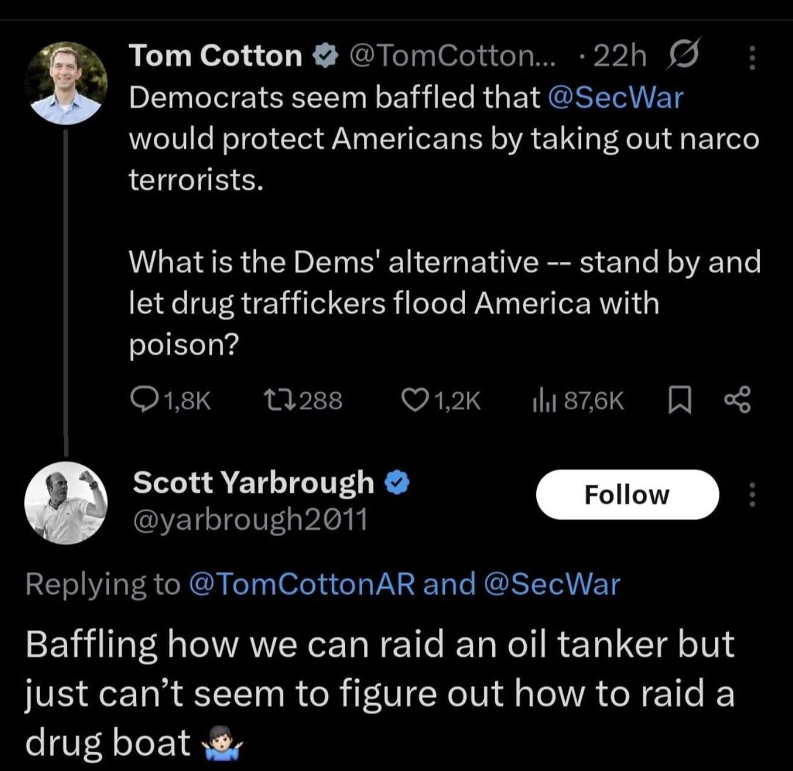This screenshot has width=793, height=771.
Task: Open the @yarbrough2011 handle
Action: coord(250,519)
